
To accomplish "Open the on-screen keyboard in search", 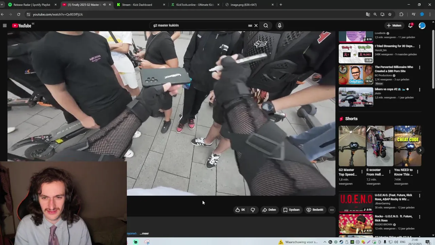I will [250, 26].
